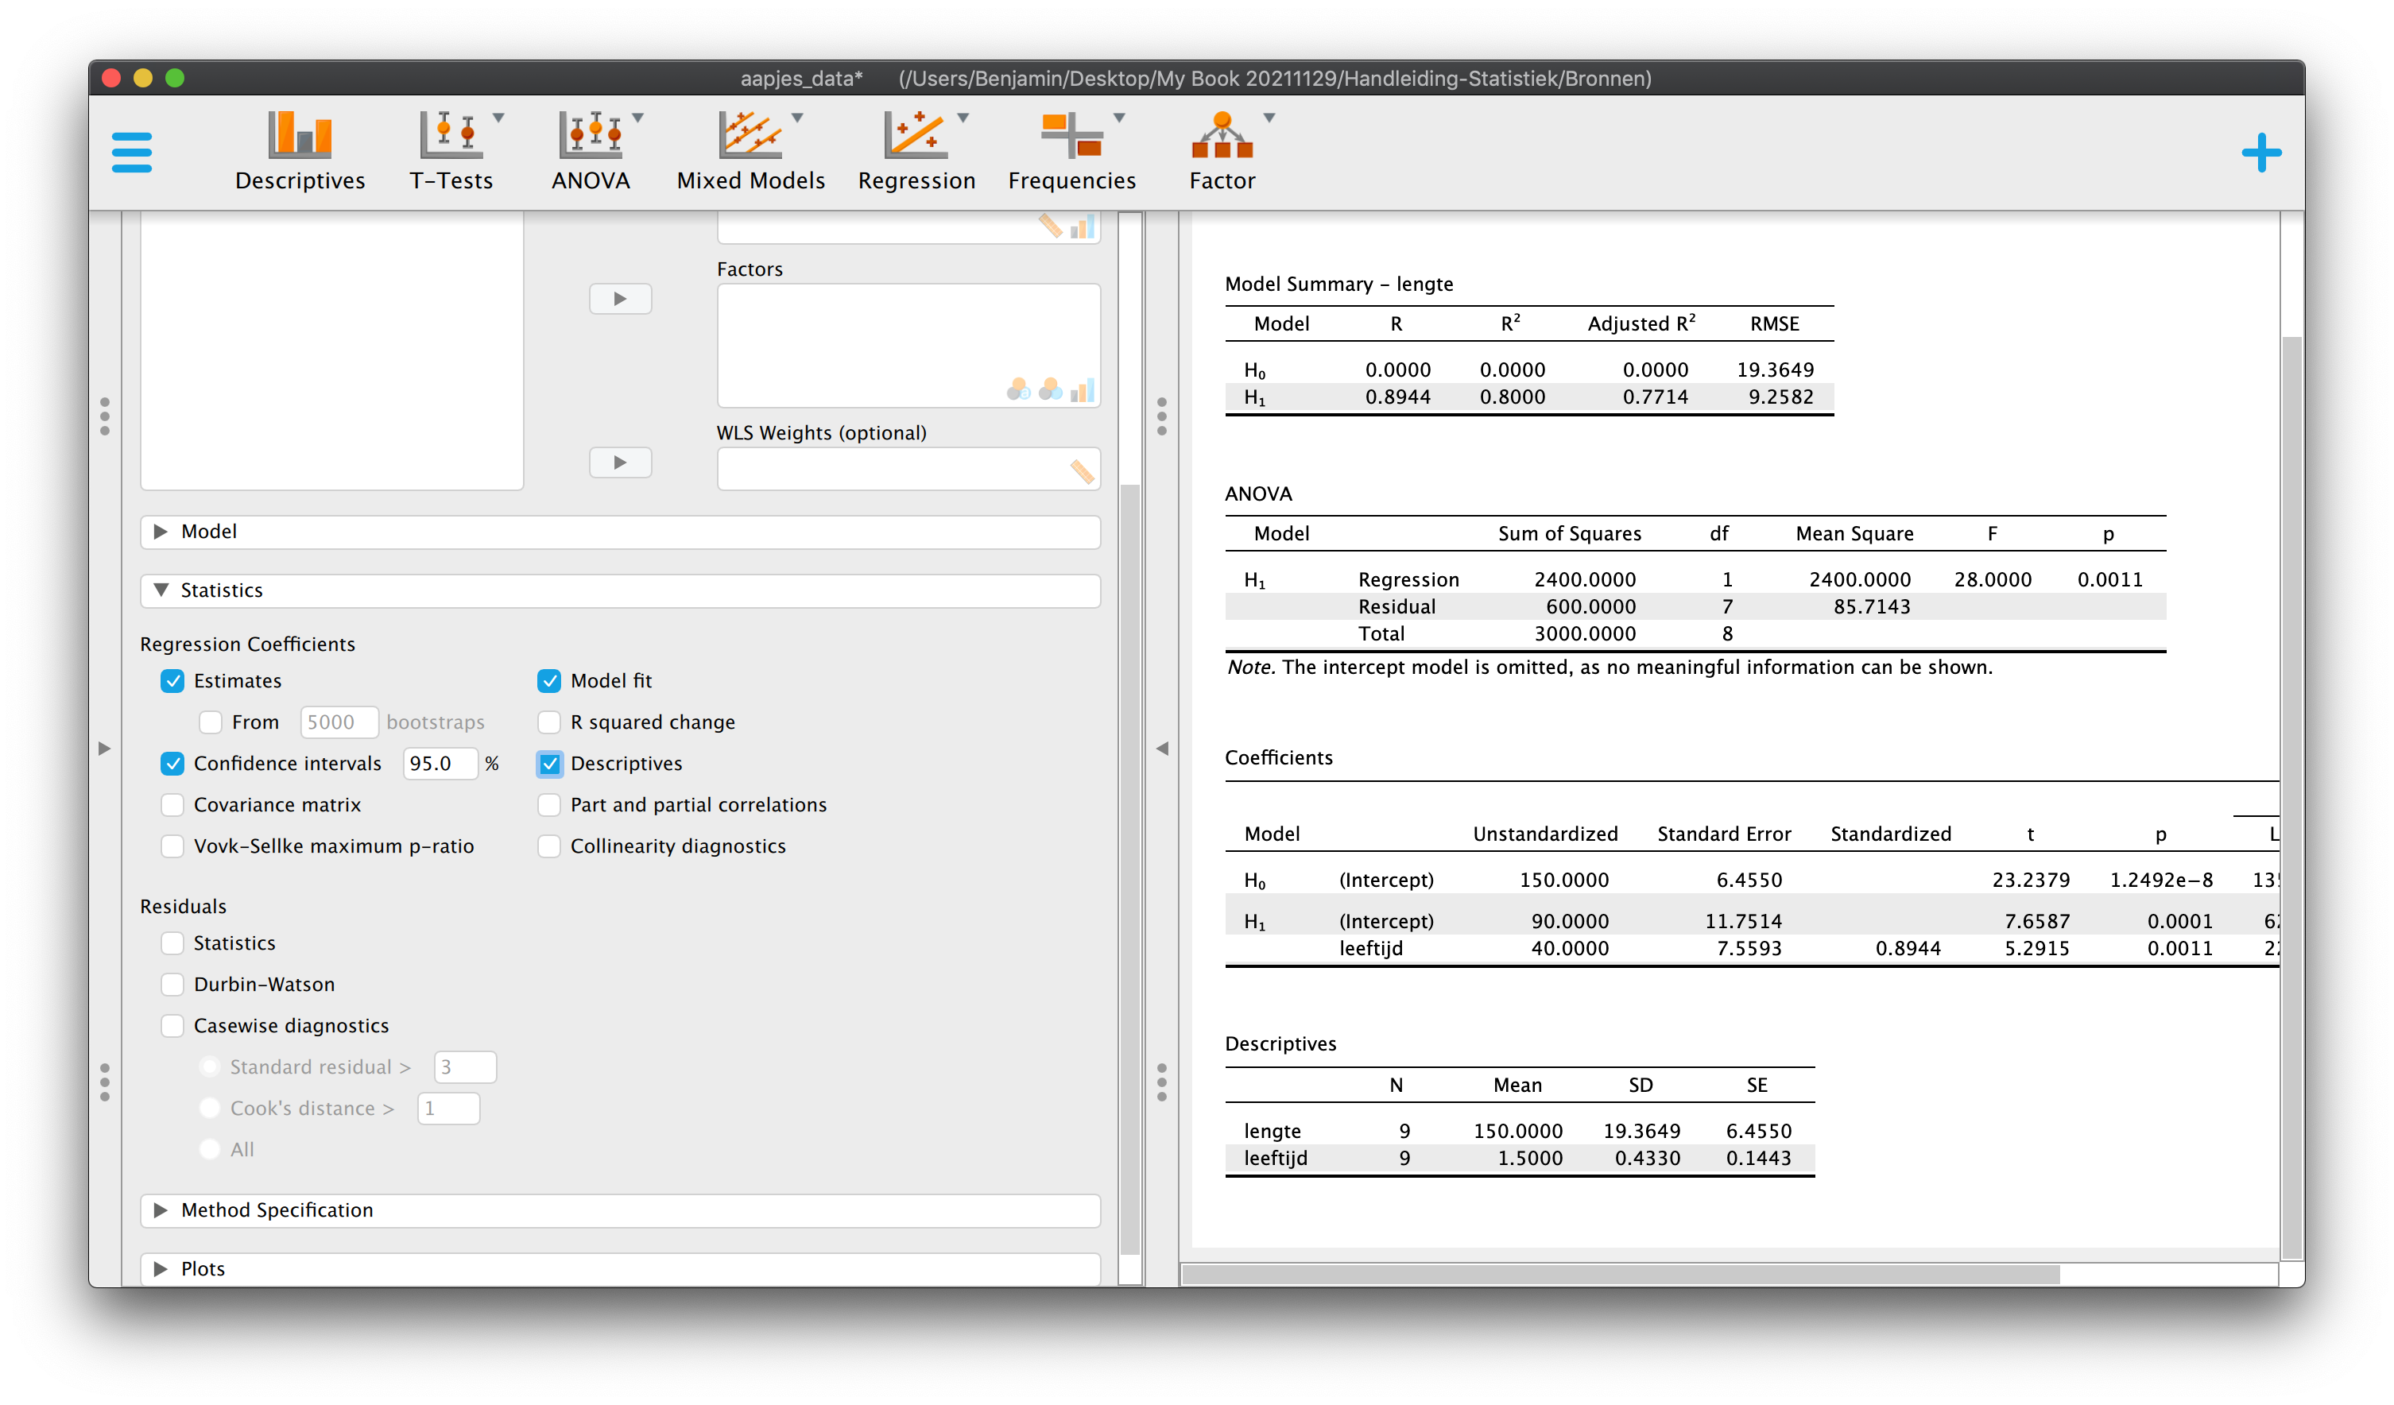Viewport: 2394px width, 1405px height.
Task: Click the results panel horizontal scrollbar
Action: pos(1621,1275)
